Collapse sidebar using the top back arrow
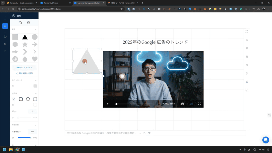 (x=5, y=16)
